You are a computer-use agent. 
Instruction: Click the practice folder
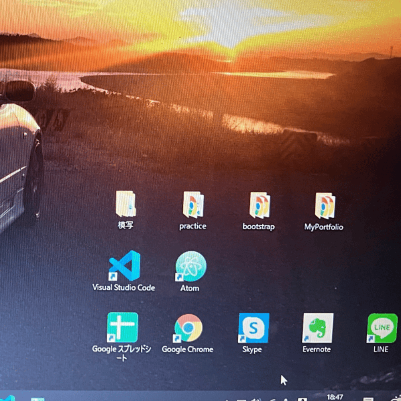193,211
